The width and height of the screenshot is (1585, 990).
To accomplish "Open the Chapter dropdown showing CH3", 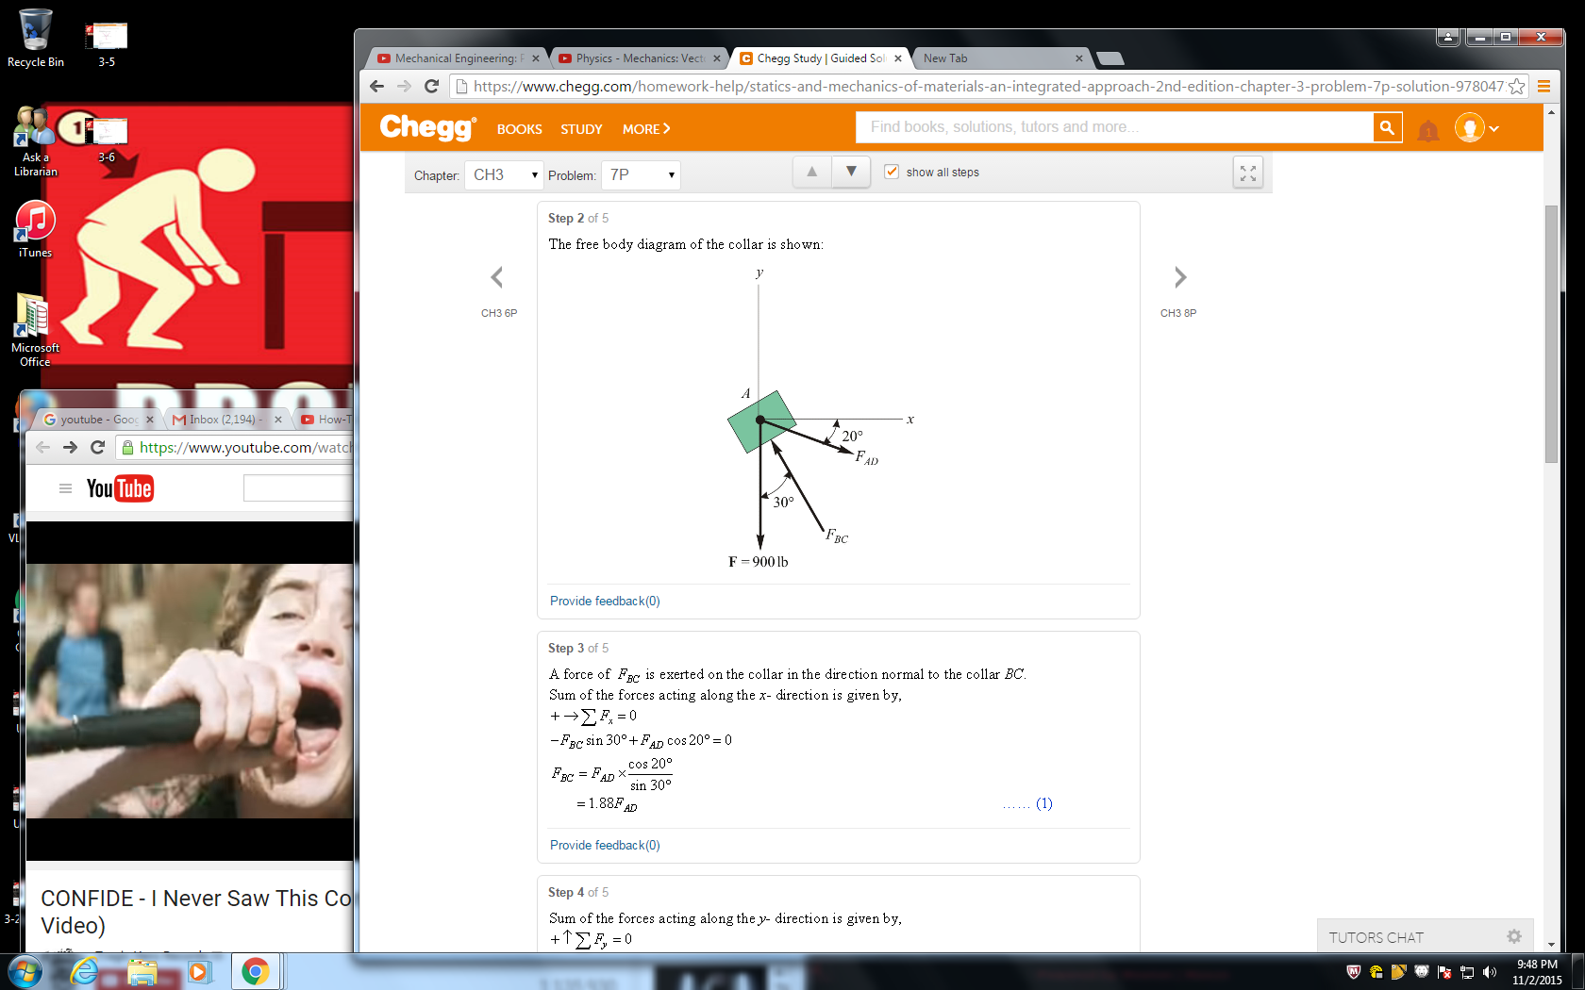I will [x=504, y=174].
